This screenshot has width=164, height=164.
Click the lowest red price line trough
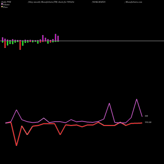tap(16, 145)
